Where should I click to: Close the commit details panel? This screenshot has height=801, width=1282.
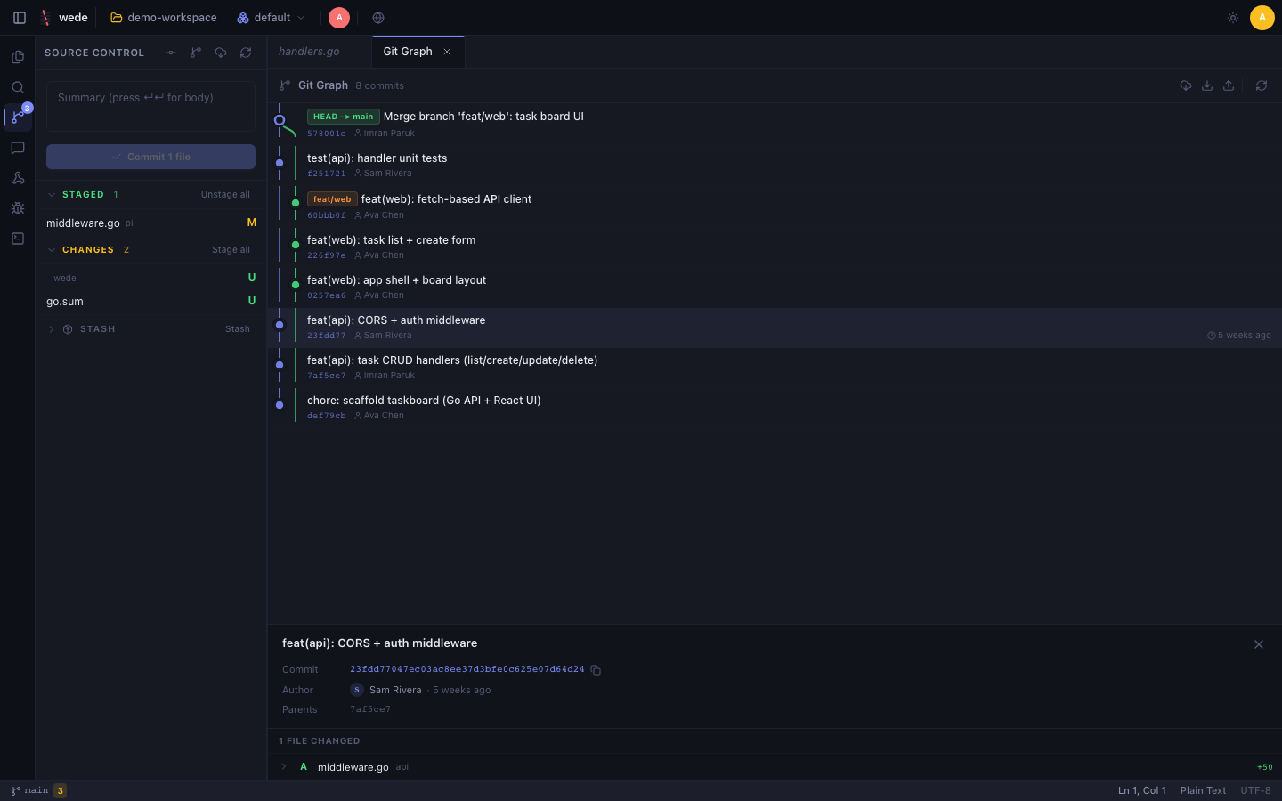1259,644
